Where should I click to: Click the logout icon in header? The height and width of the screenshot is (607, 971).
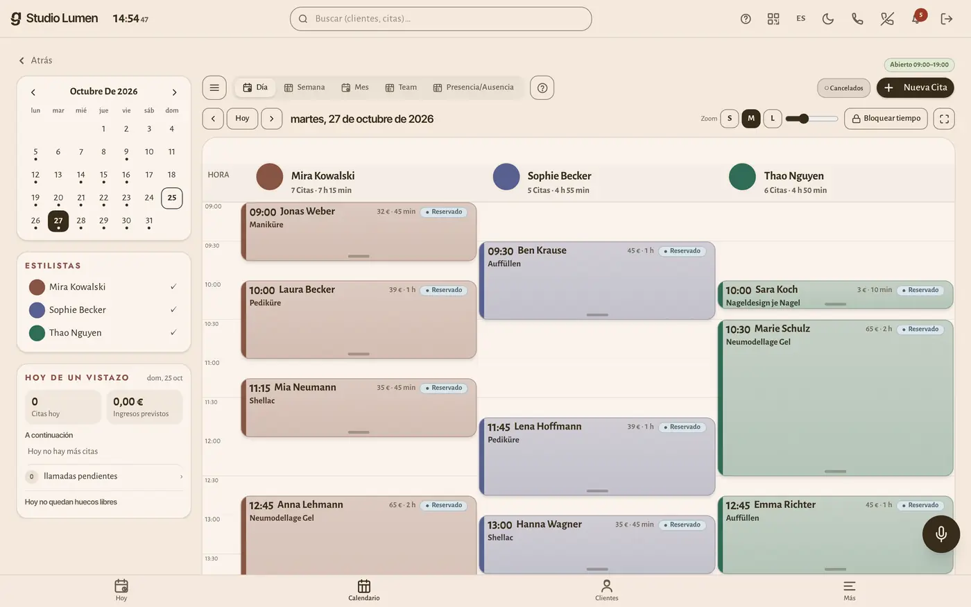pos(947,19)
